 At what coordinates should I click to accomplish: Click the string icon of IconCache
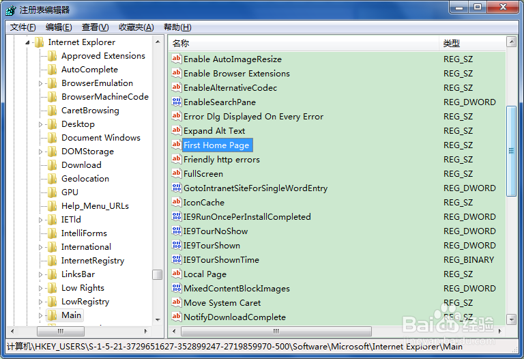click(x=177, y=203)
